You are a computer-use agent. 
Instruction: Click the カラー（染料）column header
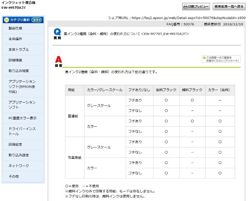[220, 90]
